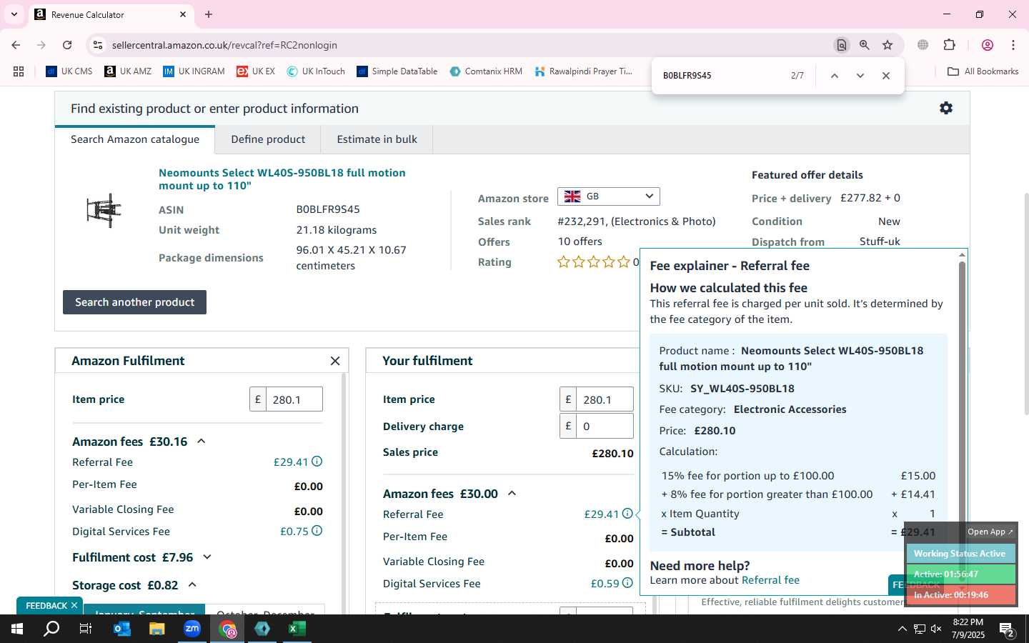Open the Referral fee help link

[770, 580]
